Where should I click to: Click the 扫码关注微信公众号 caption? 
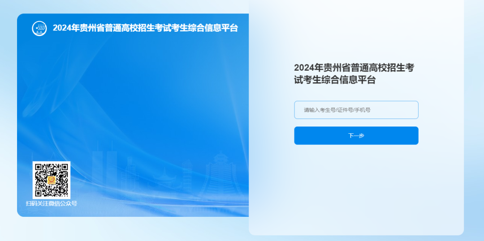tap(51, 203)
